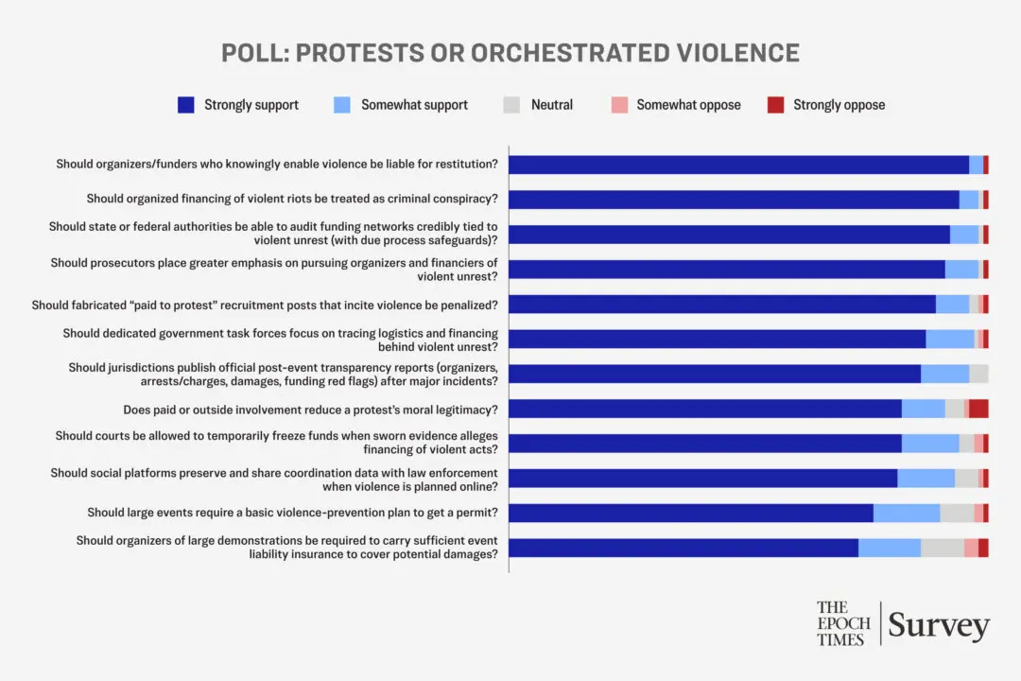Image resolution: width=1021 pixels, height=681 pixels.
Task: Click the dark blue bar for the restitution question
Action: (738, 165)
